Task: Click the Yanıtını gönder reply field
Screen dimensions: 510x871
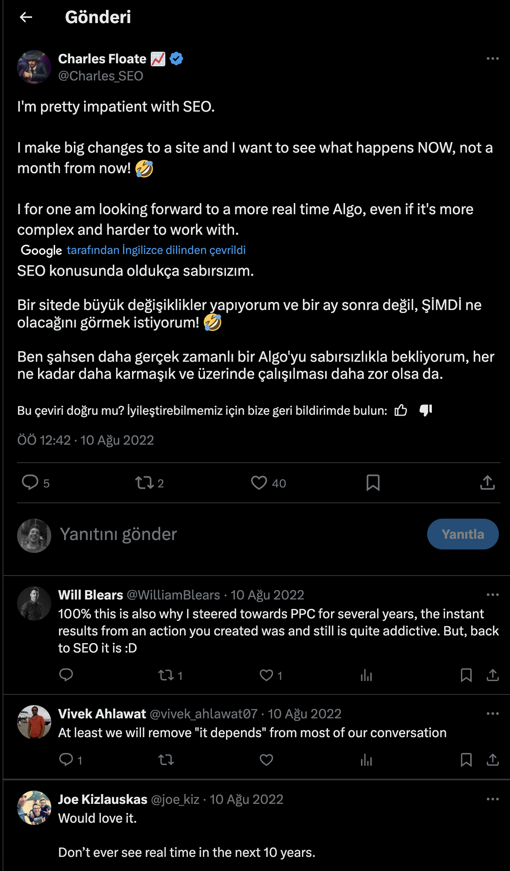Action: click(x=119, y=534)
